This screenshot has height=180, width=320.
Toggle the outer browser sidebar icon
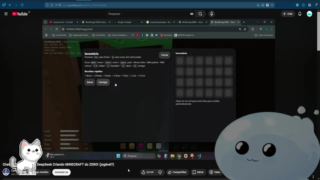tap(4, 5)
